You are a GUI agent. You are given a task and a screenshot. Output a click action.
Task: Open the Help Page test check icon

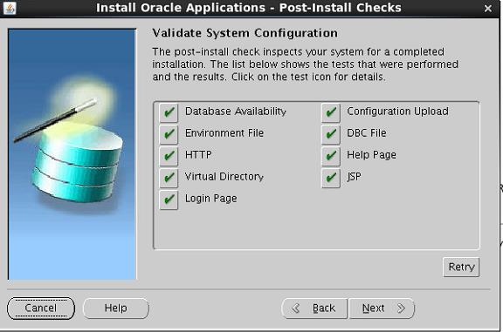pos(331,156)
